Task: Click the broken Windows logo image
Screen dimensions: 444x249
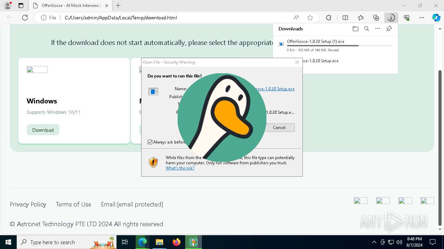Action: click(x=37, y=70)
